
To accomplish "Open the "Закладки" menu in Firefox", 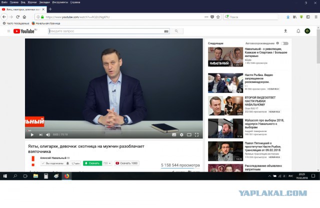I will (45, 2).
